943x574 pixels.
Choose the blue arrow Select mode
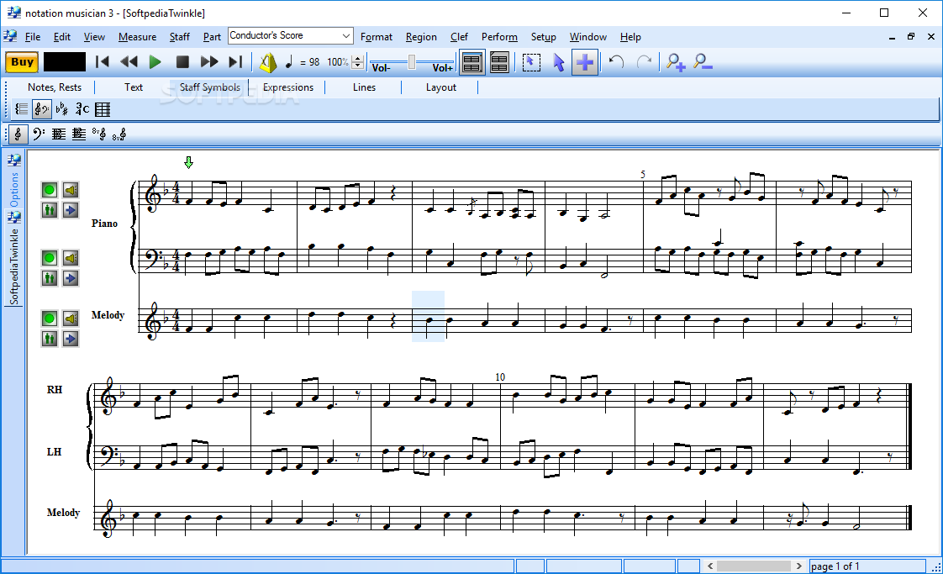(x=559, y=62)
